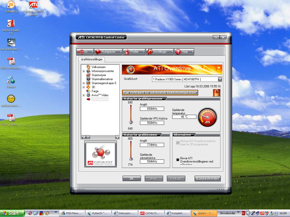Image resolution: width=290 pixels, height=217 pixels.
Task: Click the Catalyst Control Center logo thumbnail
Action: pyautogui.click(x=101, y=154)
